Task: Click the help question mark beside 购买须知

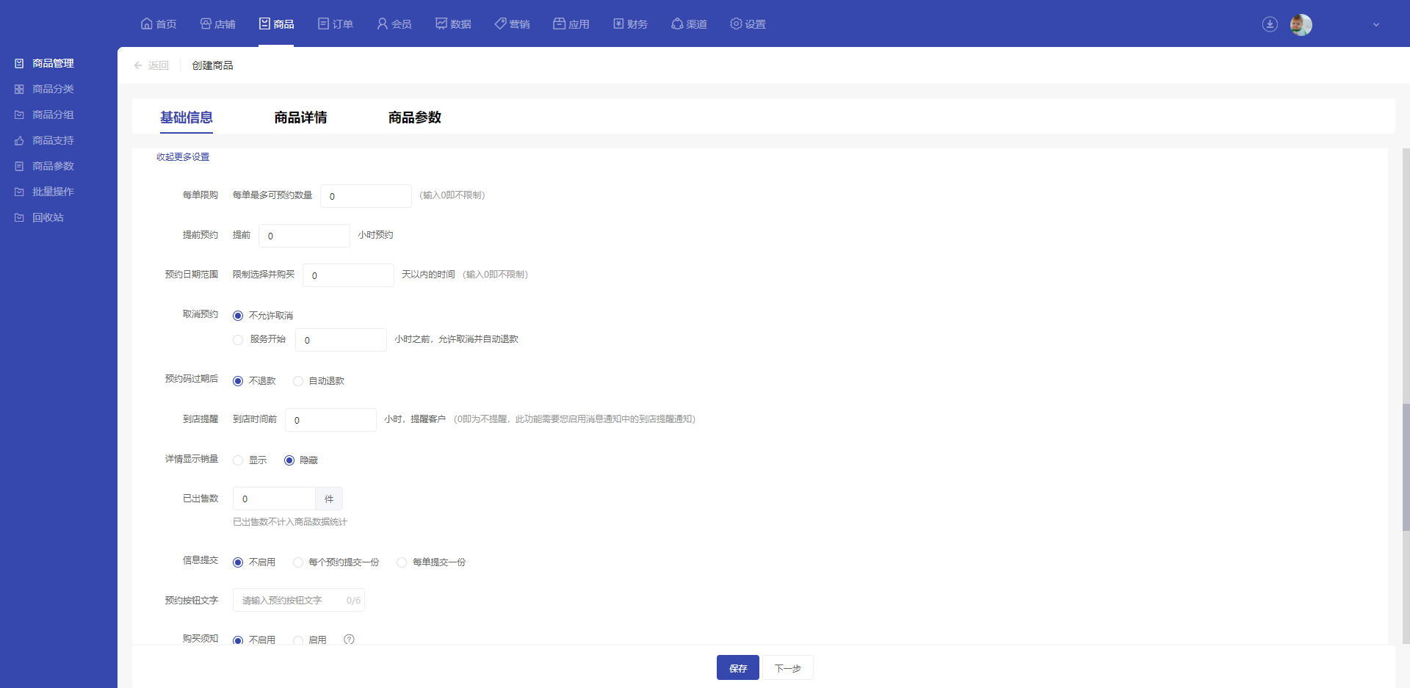Action: 349,640
